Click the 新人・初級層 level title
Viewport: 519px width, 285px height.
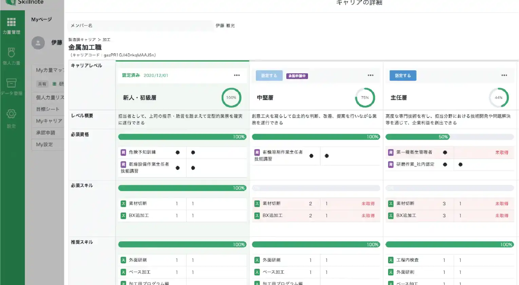[x=139, y=98]
